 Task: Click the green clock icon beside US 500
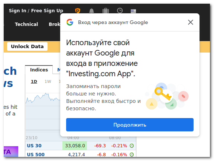[132, 154]
